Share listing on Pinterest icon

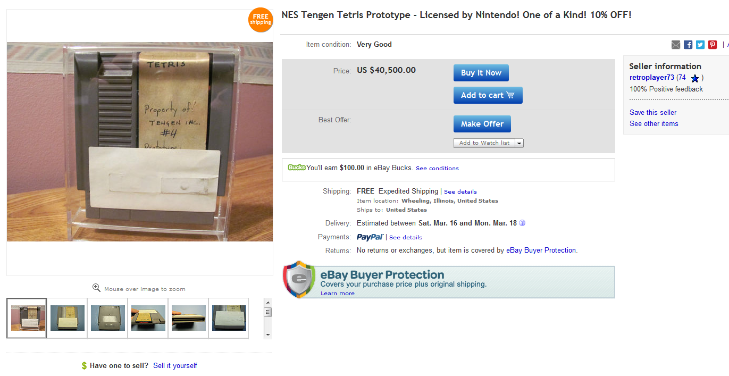point(713,45)
